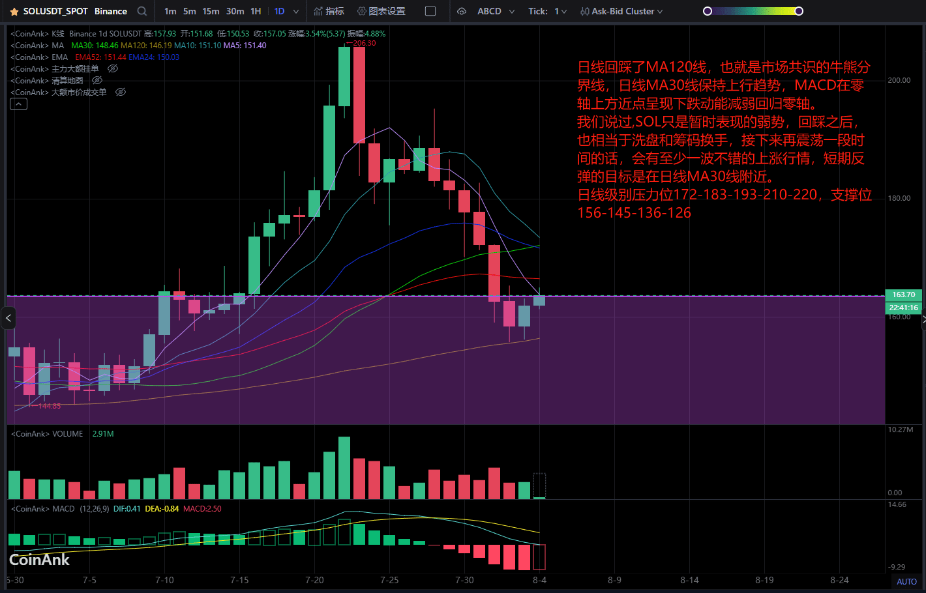Open the ABCD dropdown
926x593 pixels.
tap(496, 11)
